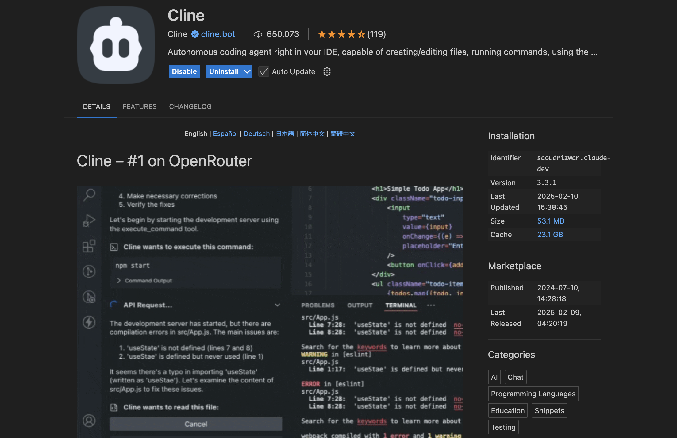Click the 650,073 install count
The width and height of the screenshot is (677, 438).
(283, 34)
